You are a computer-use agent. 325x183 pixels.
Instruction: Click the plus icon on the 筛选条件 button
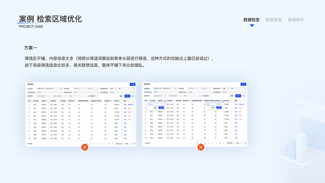coord(88,96)
